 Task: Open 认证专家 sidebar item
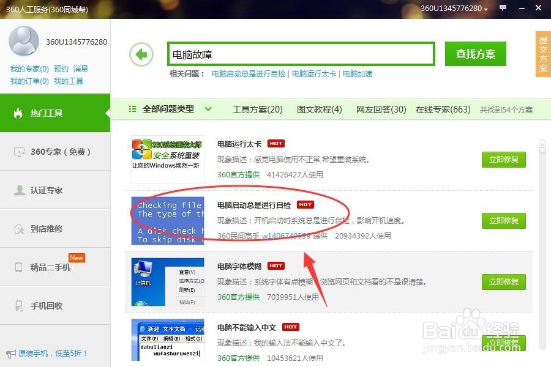[55, 190]
